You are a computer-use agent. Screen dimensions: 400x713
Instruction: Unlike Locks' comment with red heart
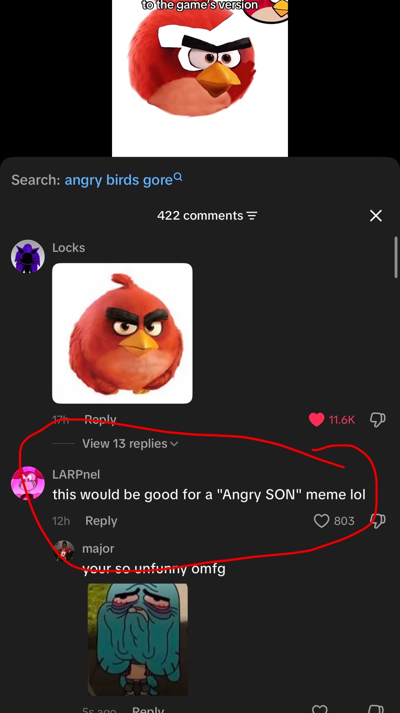[x=317, y=420]
